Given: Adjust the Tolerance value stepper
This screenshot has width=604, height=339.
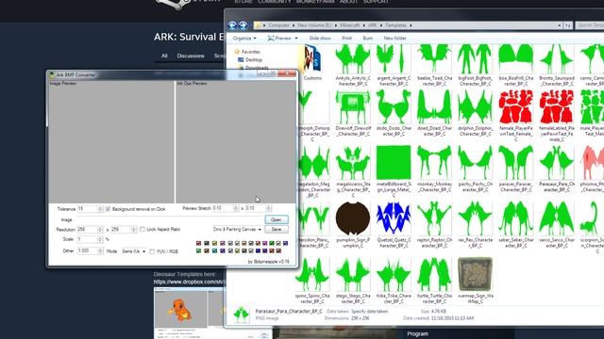Looking at the screenshot, I should (101, 209).
